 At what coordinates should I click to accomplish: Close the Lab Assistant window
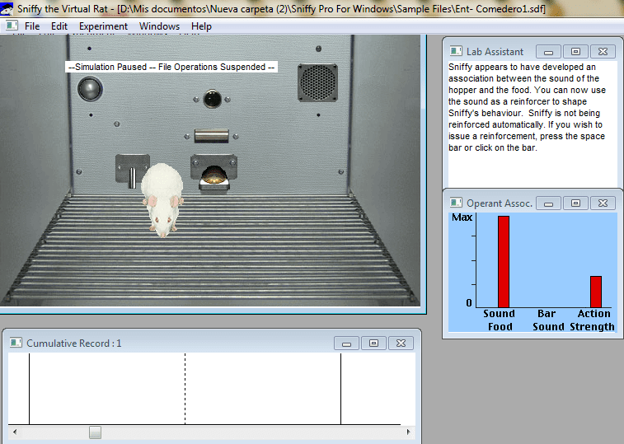(603, 52)
